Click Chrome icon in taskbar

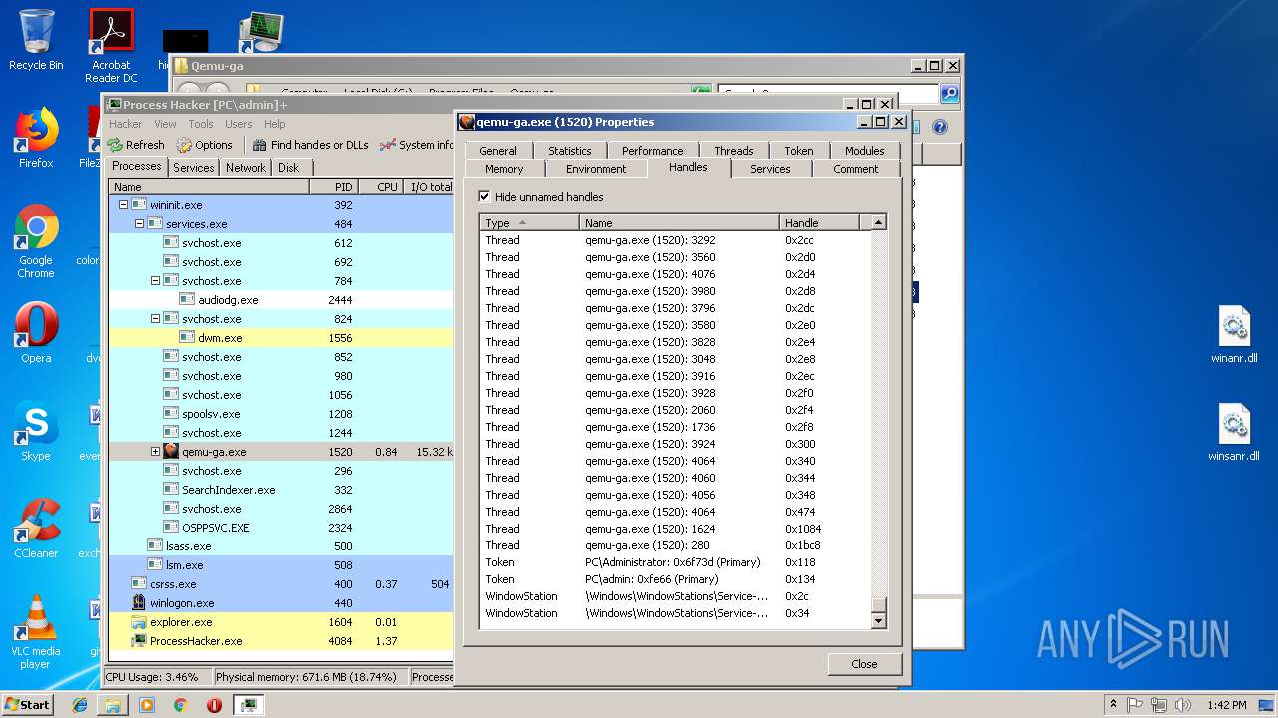pos(181,705)
